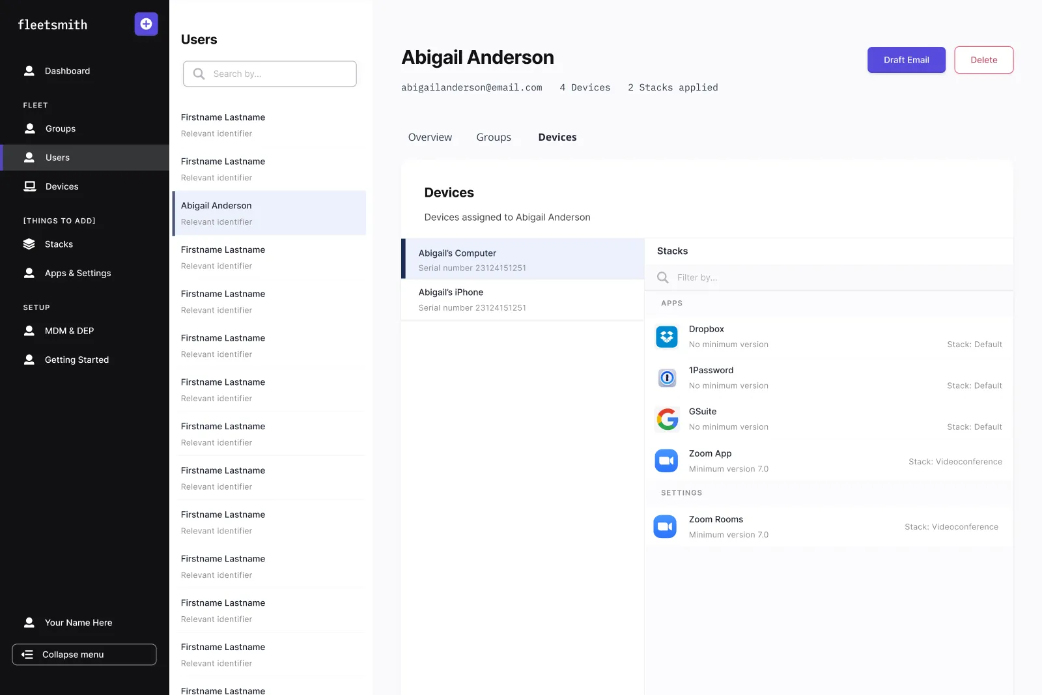This screenshot has height=695, width=1042.
Task: Open Groups in the sidebar
Action: (85, 129)
